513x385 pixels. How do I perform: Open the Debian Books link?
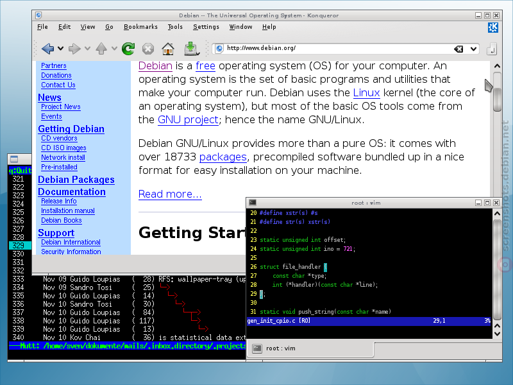(62, 220)
